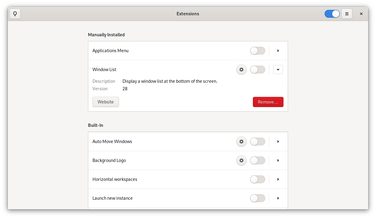Open Window List settings gear
376x218 pixels.
click(x=241, y=70)
